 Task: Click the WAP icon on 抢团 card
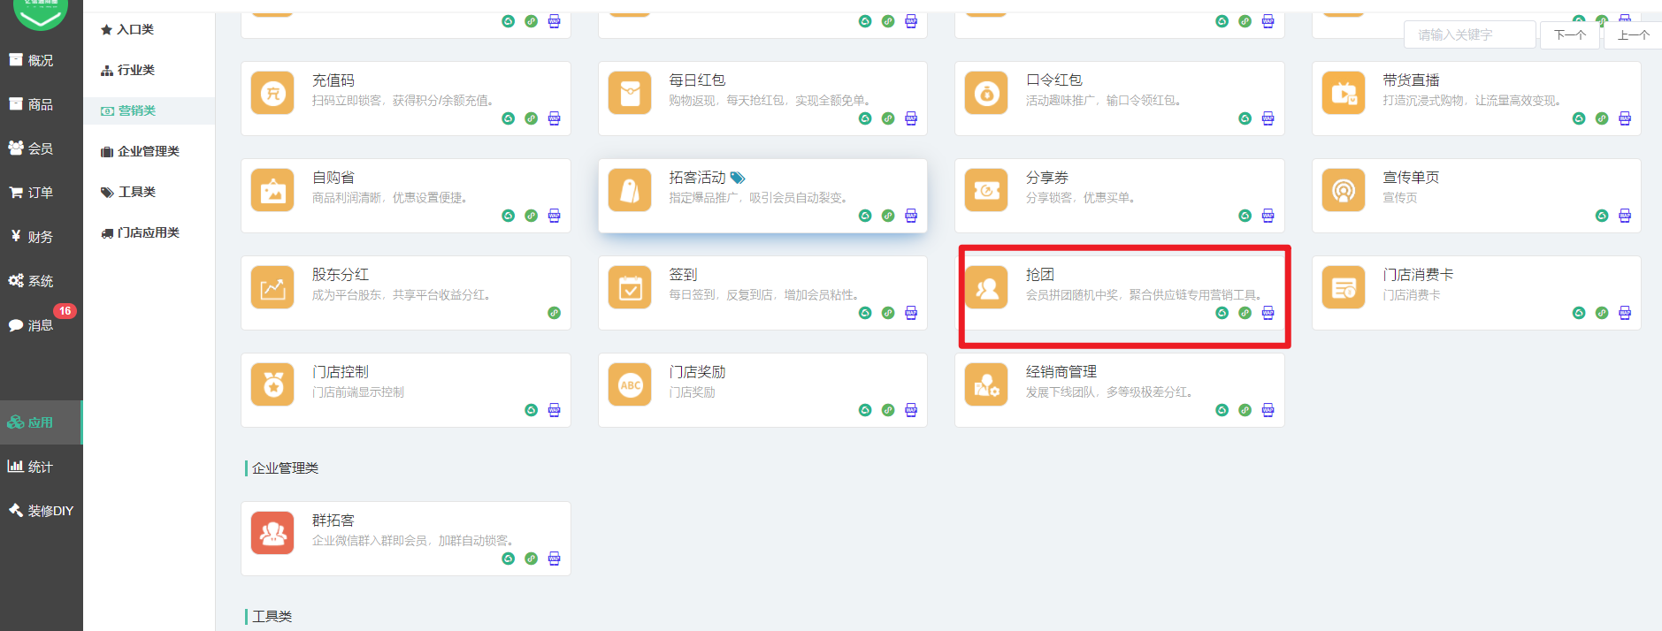tap(1268, 313)
